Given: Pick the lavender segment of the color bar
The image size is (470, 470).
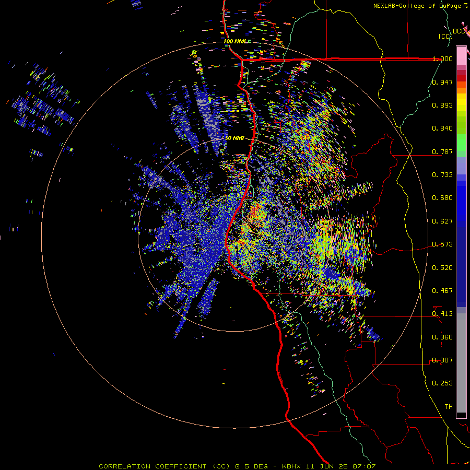Looking at the screenshot, I should click(x=461, y=166).
